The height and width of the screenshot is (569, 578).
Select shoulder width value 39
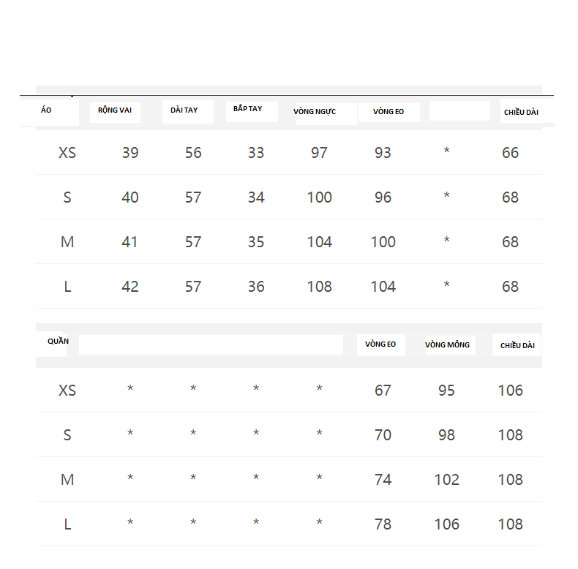pos(130,153)
